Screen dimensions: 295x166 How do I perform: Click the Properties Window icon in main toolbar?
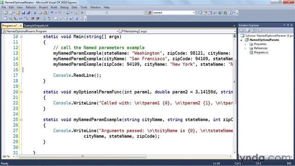pyautogui.click(x=205, y=13)
